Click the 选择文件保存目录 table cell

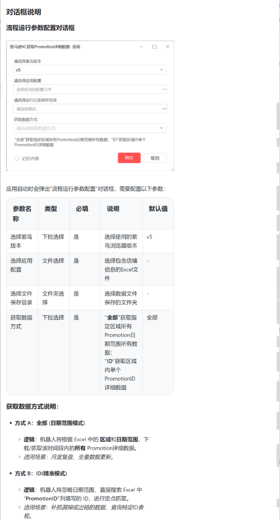click(x=22, y=298)
